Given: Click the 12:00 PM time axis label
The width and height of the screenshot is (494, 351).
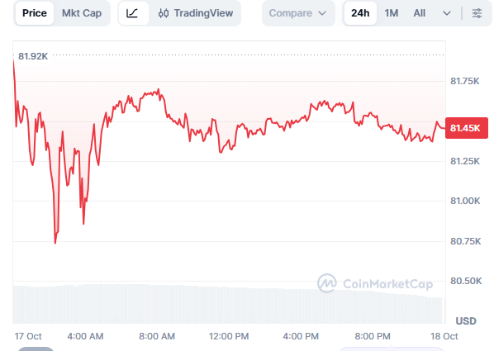Looking at the screenshot, I should click(x=229, y=336).
